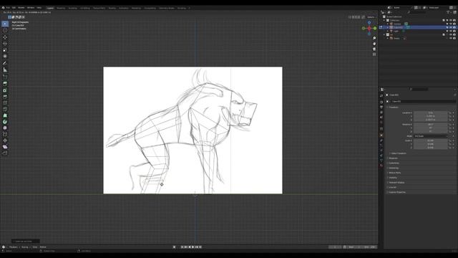Toggle Collection exclude checkbox in Outliner

[x=444, y=21]
